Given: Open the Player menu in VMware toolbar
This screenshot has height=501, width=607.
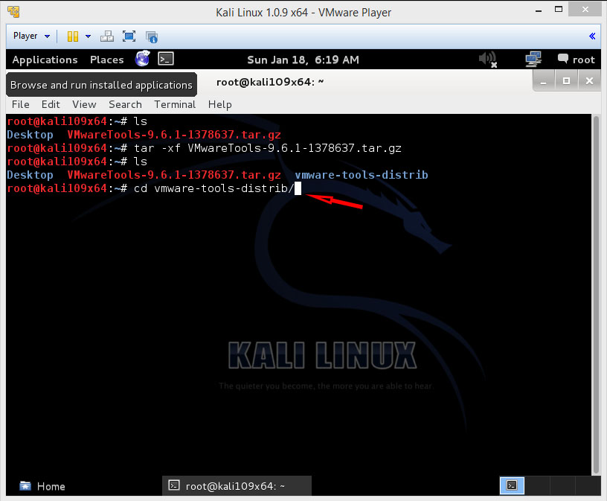Looking at the screenshot, I should pos(31,36).
